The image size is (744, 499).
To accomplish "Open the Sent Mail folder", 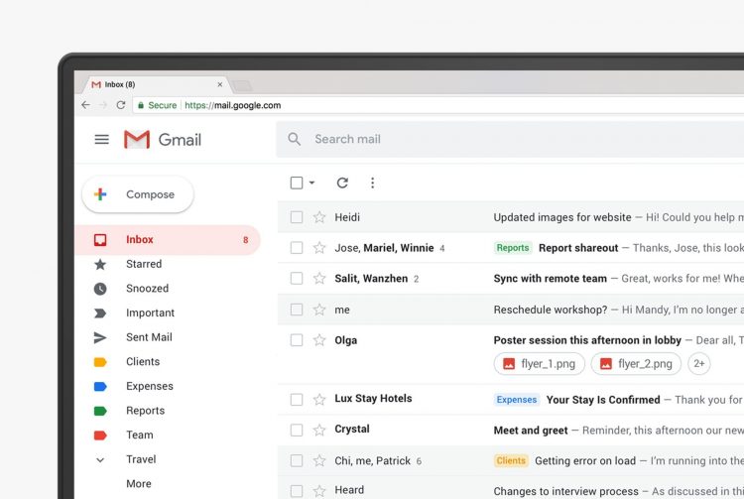I will (x=149, y=337).
